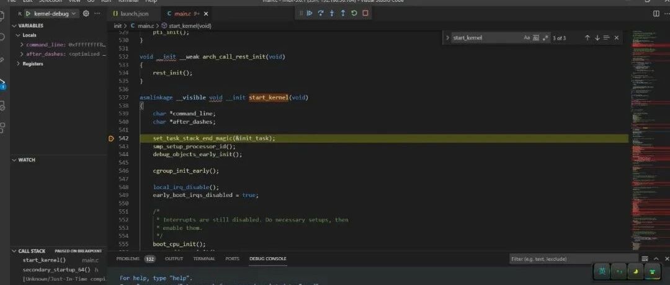670x285 pixels.
Task: Toggle Use Regular Expression in find widget
Action: point(545,38)
